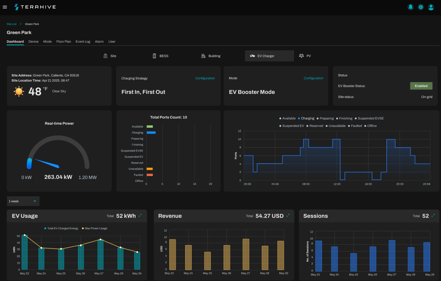Click the Enabled EV Booster status button
This screenshot has width=441, height=281.
(x=421, y=86)
